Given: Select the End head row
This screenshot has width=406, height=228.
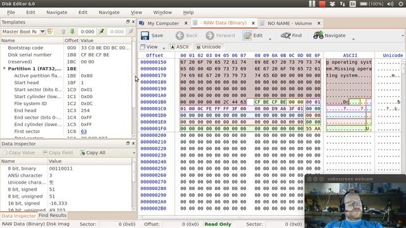Looking at the screenshot, I should tap(66, 111).
